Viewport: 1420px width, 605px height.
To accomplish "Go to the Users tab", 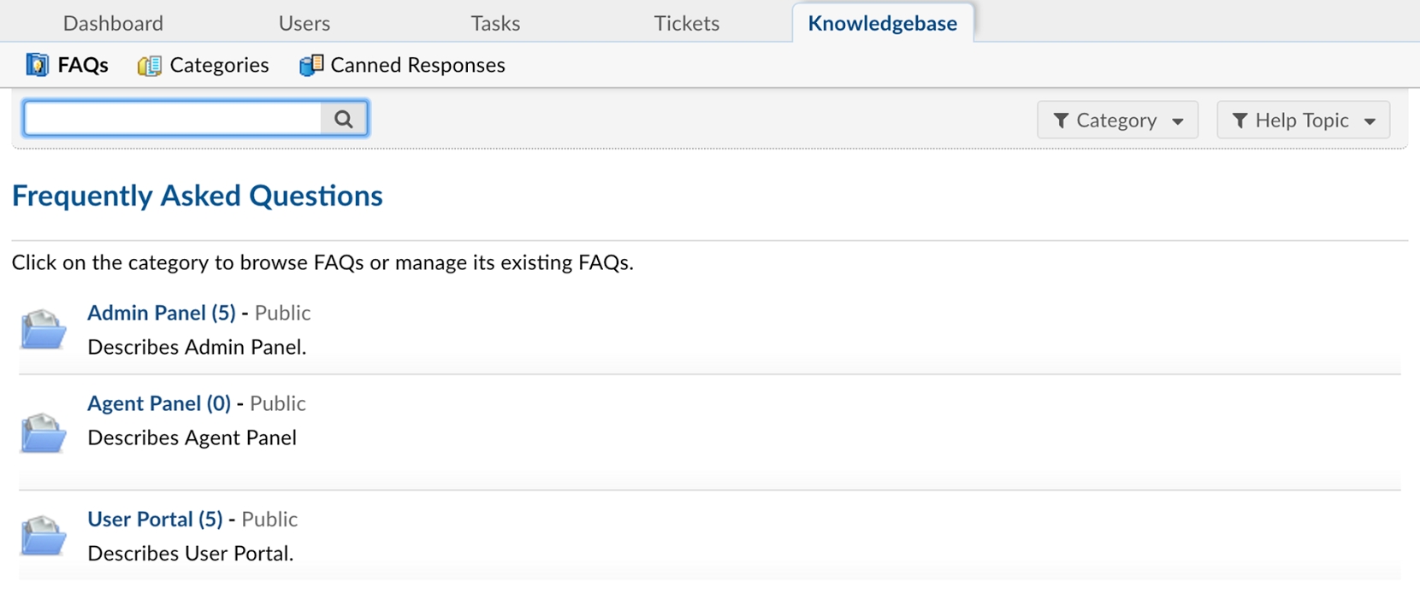I will [x=304, y=23].
